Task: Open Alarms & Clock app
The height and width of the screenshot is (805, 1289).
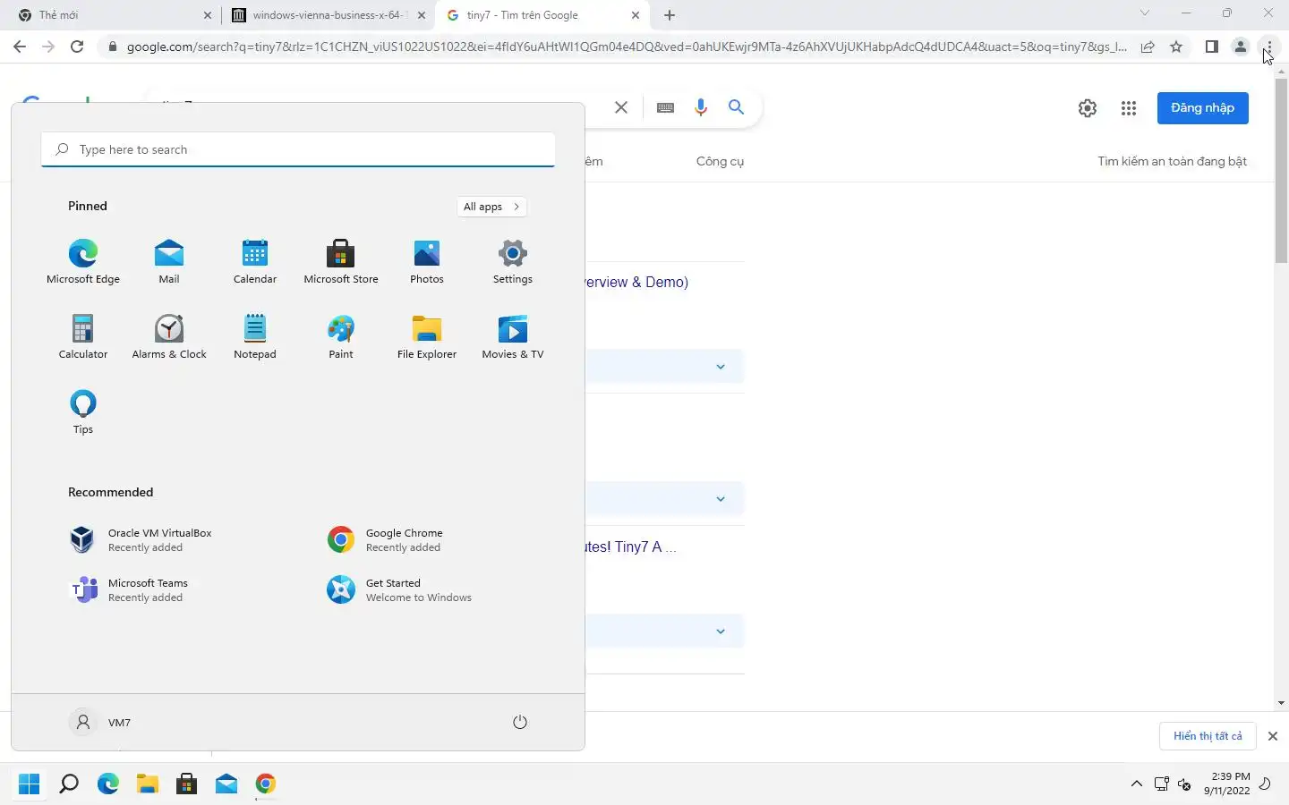Action: pyautogui.click(x=169, y=336)
